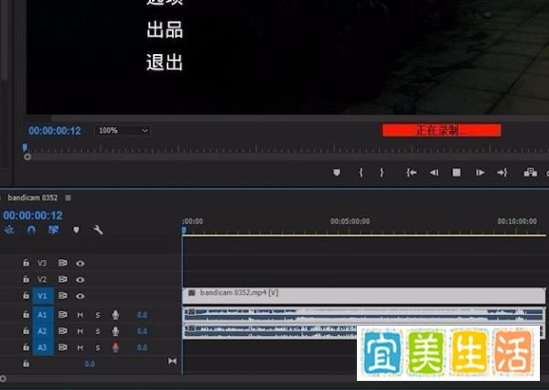This screenshot has width=549, height=390.
Task: Toggle V1 track targeting
Action: pyautogui.click(x=43, y=296)
